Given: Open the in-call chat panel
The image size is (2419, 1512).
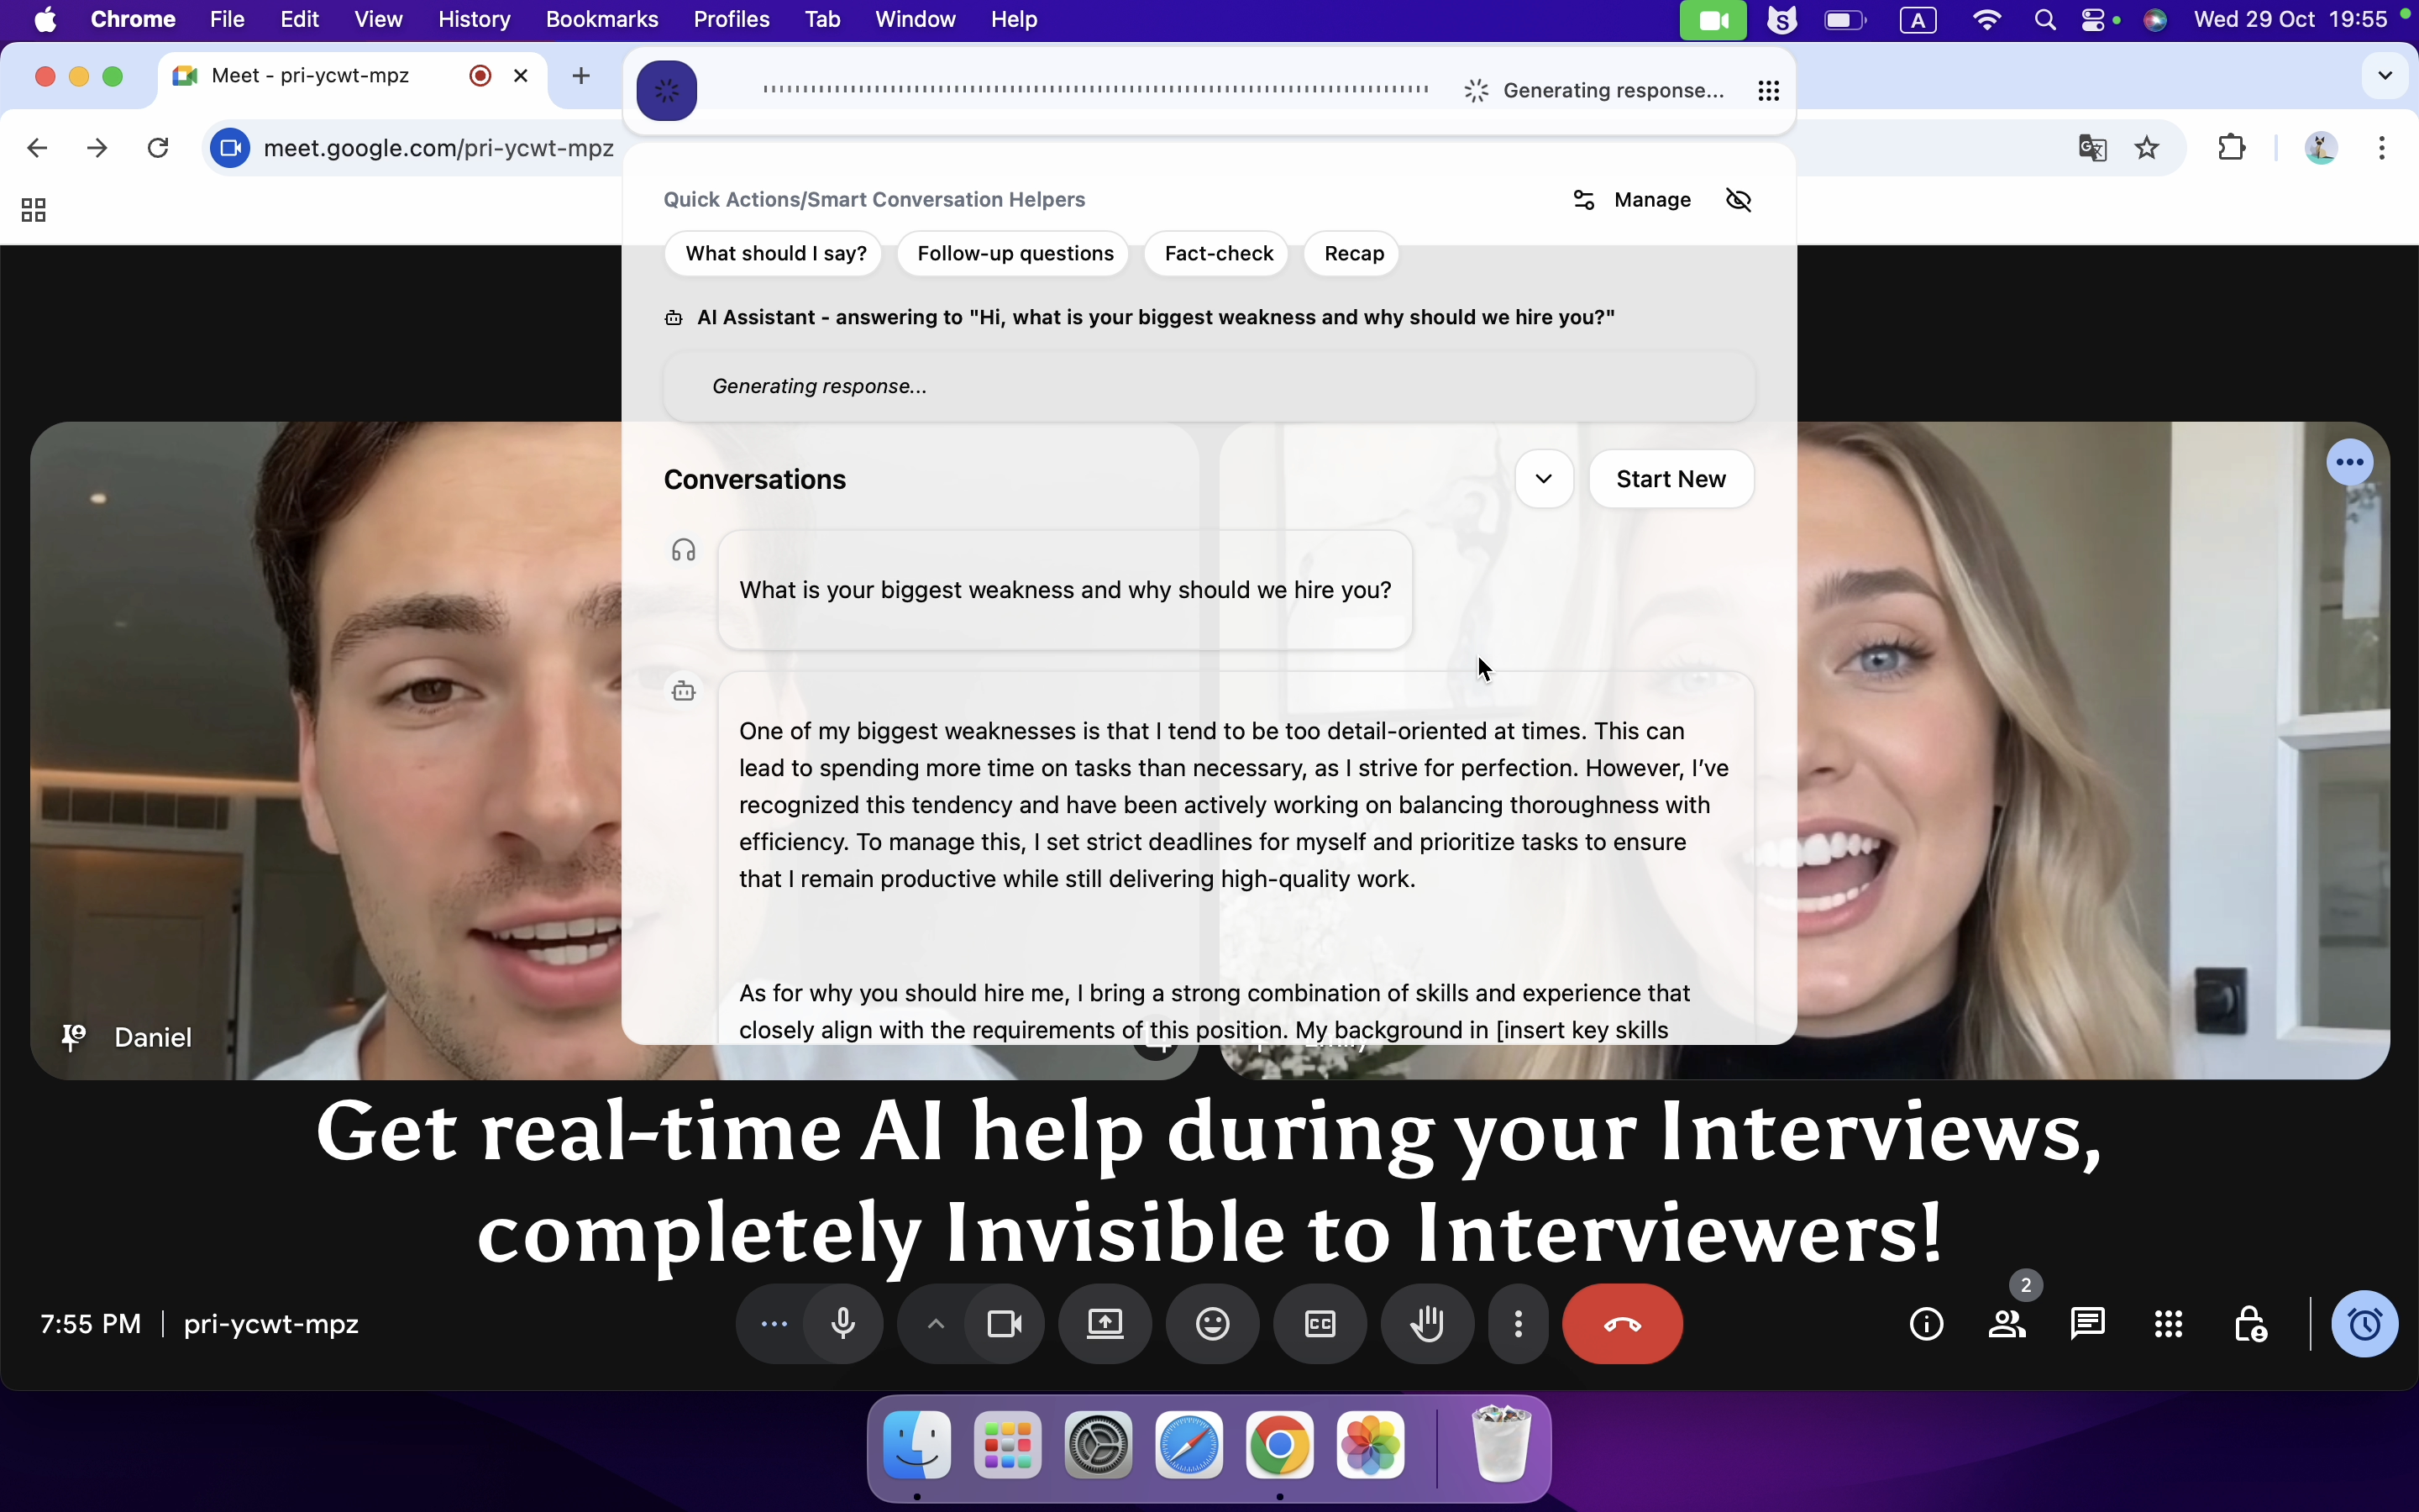Looking at the screenshot, I should click(x=2086, y=1323).
